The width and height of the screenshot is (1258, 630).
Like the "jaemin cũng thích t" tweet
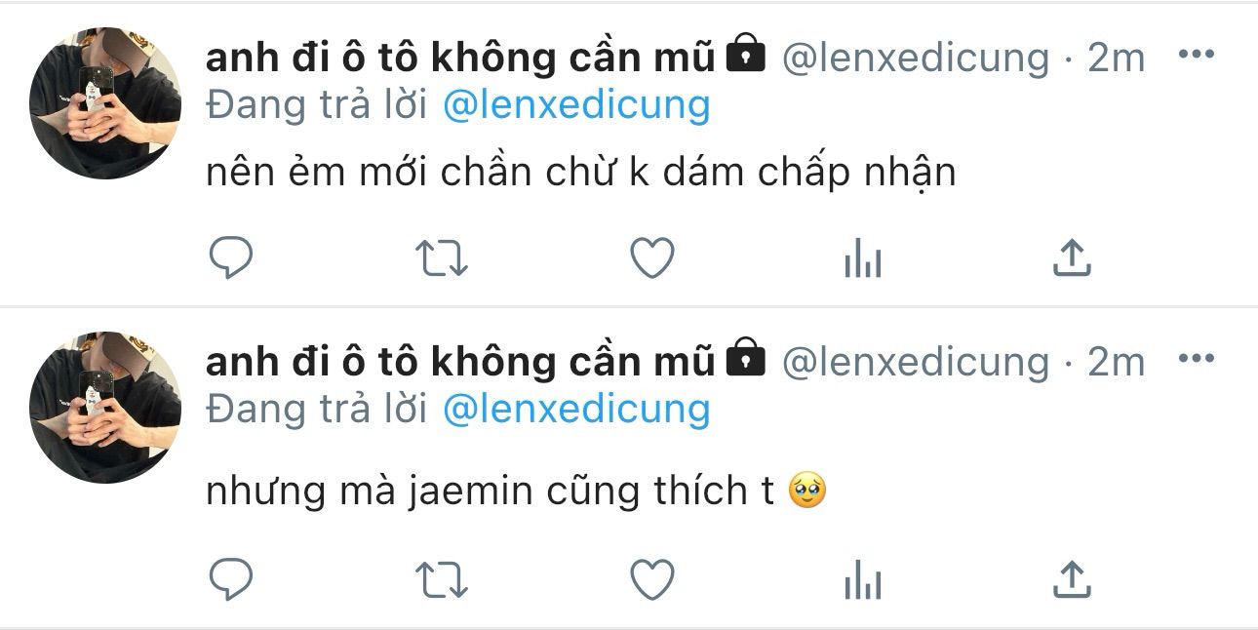pos(652,581)
